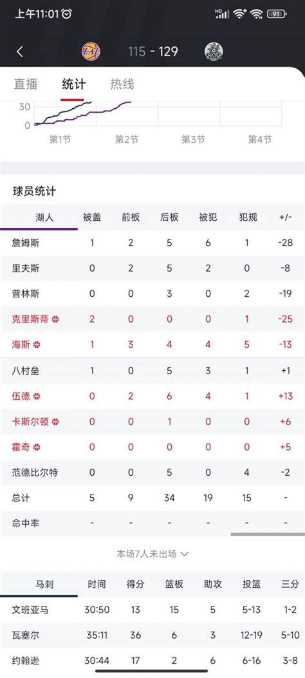305x678 pixels.
Task: Tap 第2节 marker on score chart
Action: tap(127, 139)
